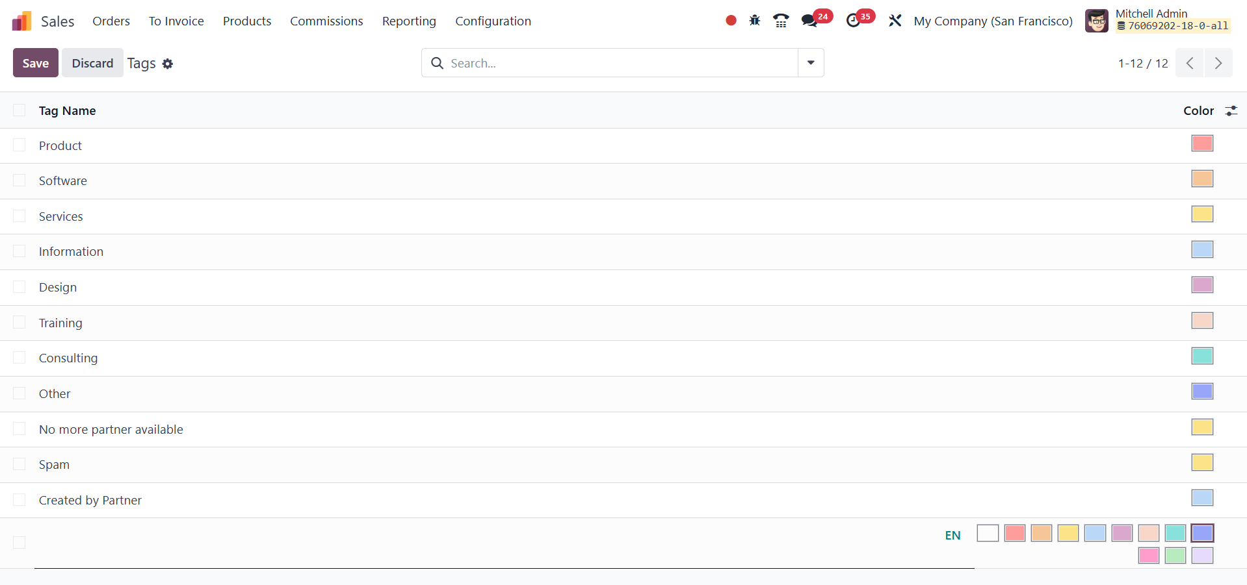Image resolution: width=1247 pixels, height=585 pixels.
Task: Select the checkbox for the Other tag
Action: (20, 393)
